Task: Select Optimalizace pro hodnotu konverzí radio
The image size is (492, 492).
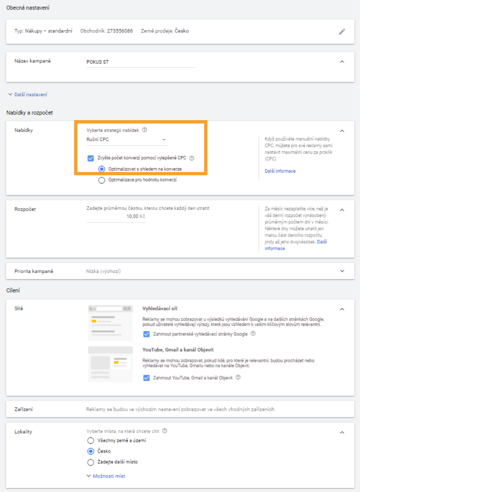Action: tap(102, 180)
